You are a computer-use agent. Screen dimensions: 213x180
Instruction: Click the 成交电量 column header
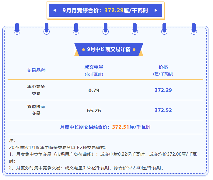tap(94, 67)
